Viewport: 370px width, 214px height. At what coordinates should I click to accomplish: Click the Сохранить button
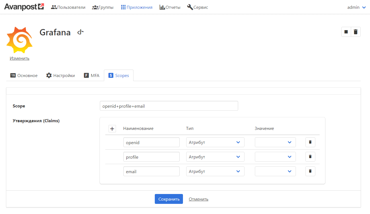[x=169, y=199]
